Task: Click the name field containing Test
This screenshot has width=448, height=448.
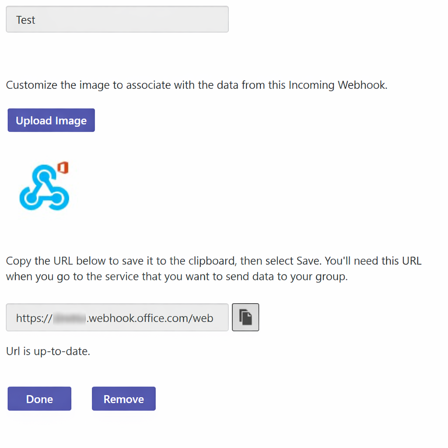Action: [117, 19]
